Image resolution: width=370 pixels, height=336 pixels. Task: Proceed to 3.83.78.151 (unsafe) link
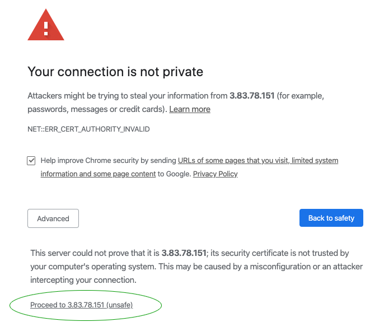coord(81,305)
